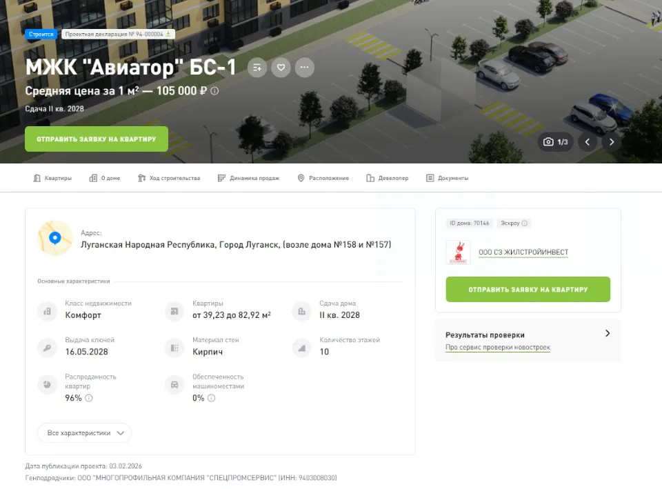The width and height of the screenshot is (662, 489).
Task: Click info icon next to 96% sold
Action: click(89, 398)
